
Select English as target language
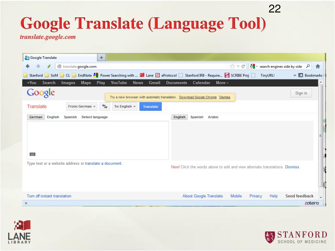[180, 117]
